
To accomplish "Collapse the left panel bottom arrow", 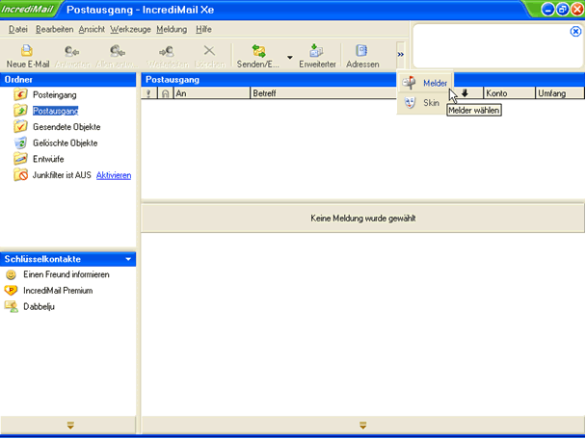I will 70,425.
